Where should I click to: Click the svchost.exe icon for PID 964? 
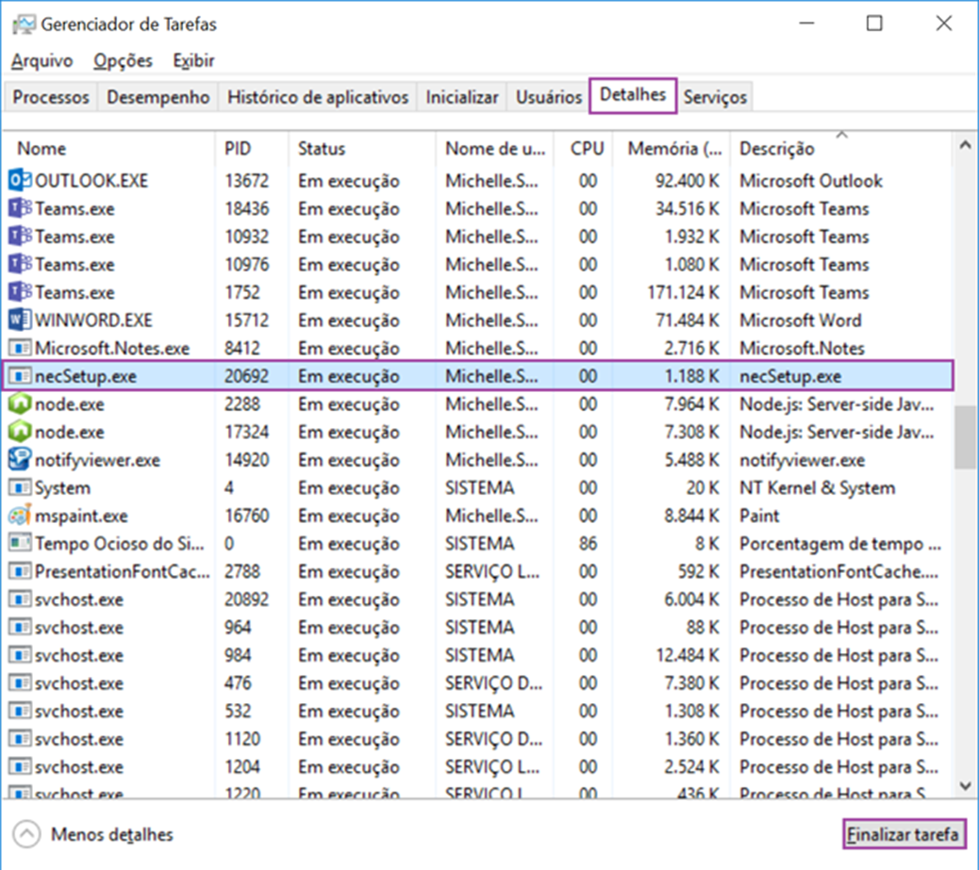pos(20,627)
